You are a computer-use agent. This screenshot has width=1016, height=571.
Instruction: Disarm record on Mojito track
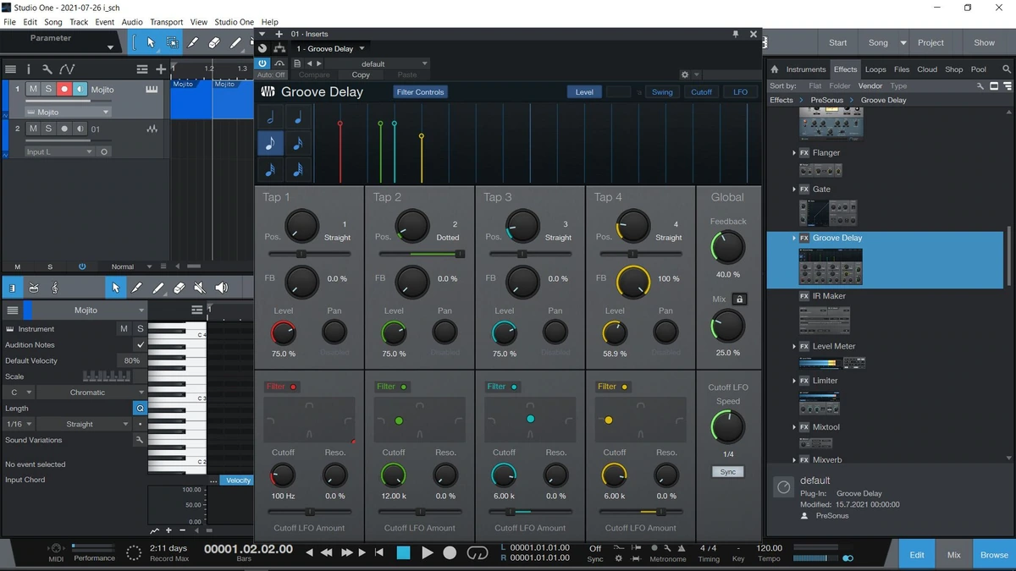coord(63,89)
